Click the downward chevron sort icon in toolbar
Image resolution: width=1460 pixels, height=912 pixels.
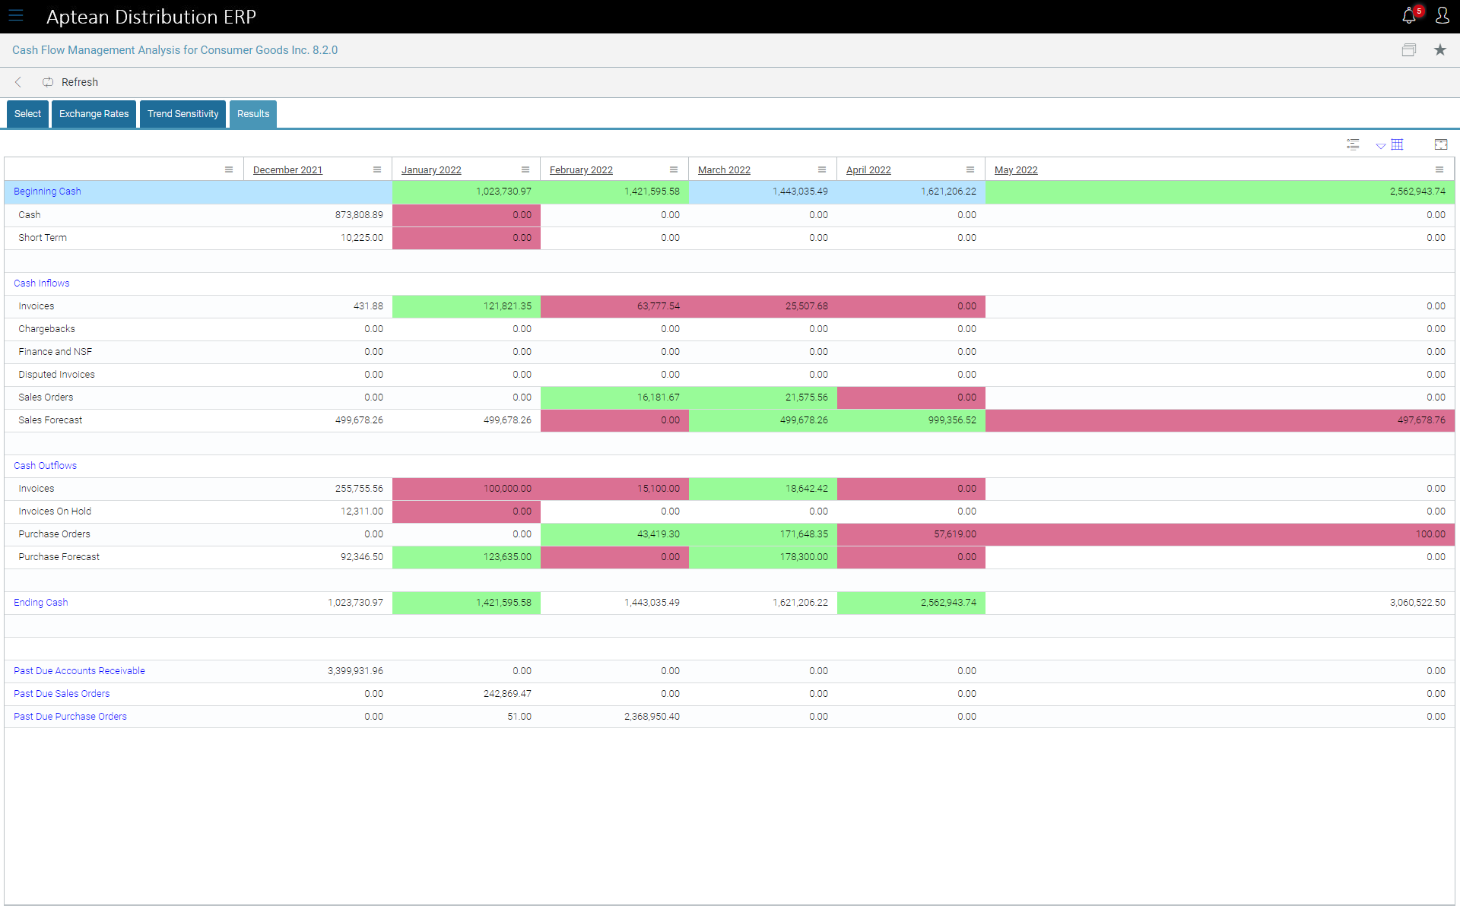coord(1378,143)
